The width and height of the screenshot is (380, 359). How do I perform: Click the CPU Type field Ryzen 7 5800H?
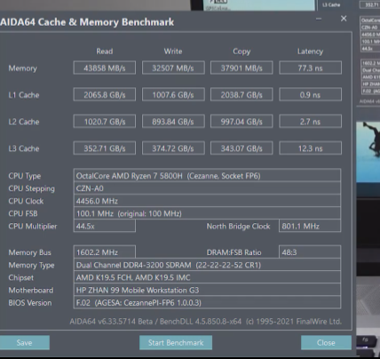[207, 176]
